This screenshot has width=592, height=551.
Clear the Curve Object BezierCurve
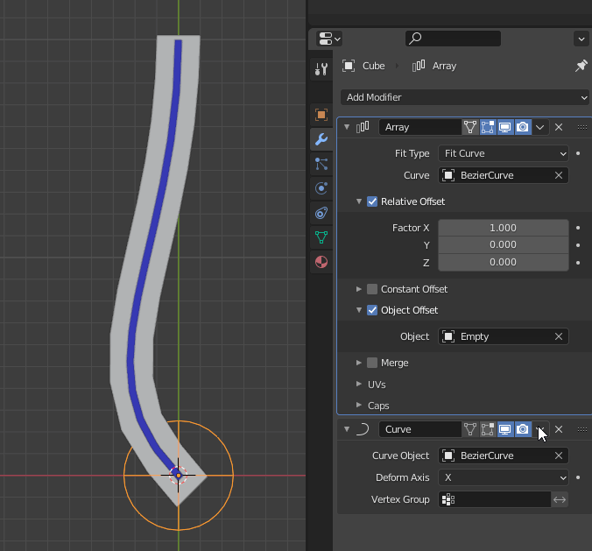559,456
